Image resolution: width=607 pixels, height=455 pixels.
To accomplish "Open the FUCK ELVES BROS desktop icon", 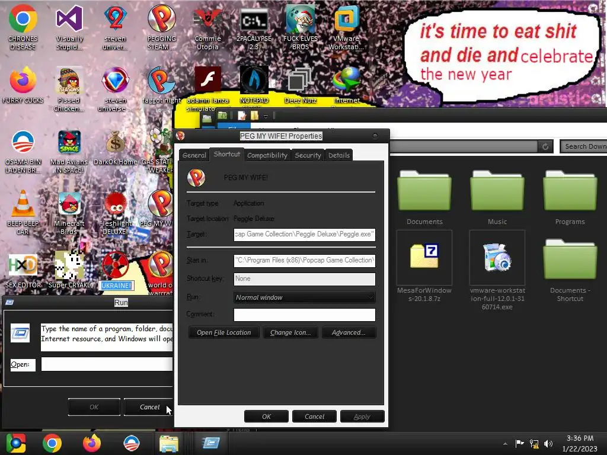I will click(x=301, y=27).
